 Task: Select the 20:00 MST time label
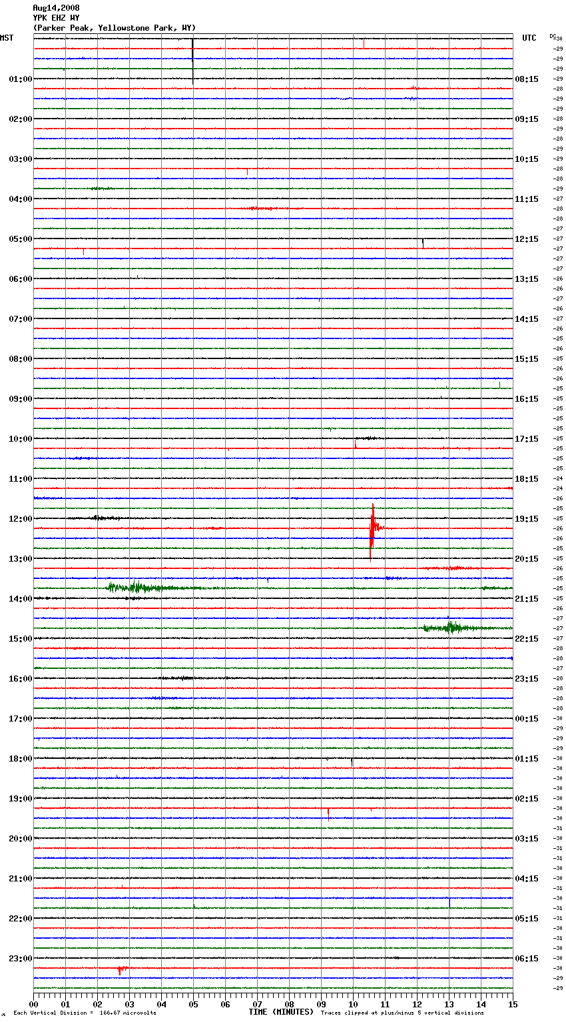[21, 839]
